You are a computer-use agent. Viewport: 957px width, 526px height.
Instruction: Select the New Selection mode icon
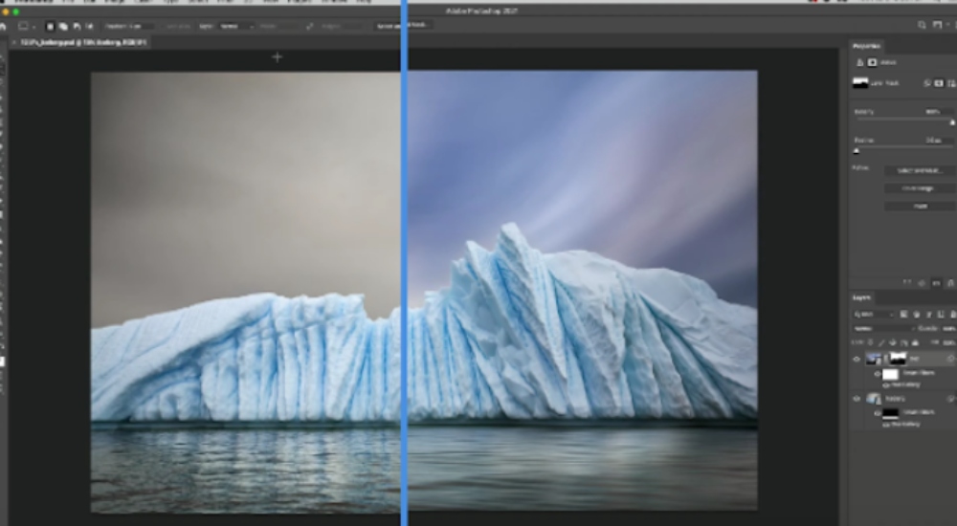51,26
